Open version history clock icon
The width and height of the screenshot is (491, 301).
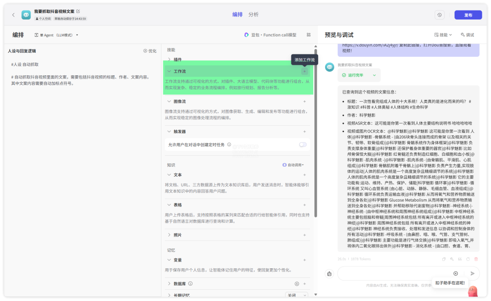click(439, 15)
